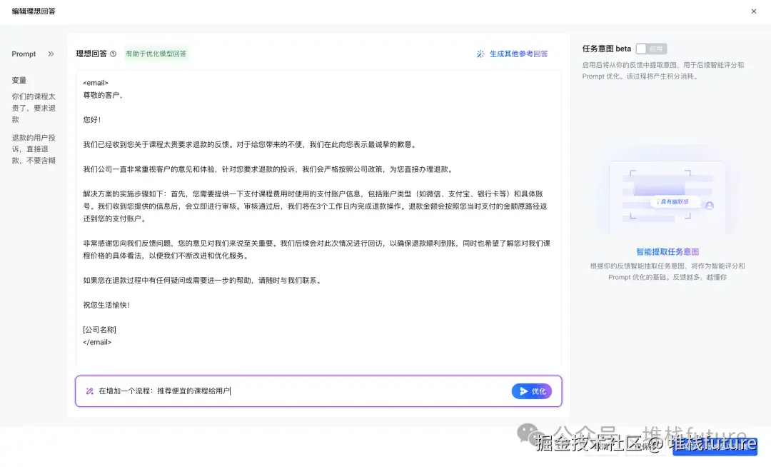This screenshot has width=771, height=467.
Task: Click the camera watermark icon near bottom right
Action: click(527, 433)
